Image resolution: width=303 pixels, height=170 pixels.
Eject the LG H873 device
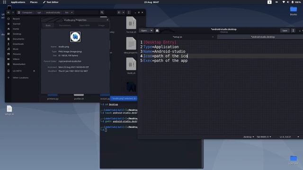(x=34, y=71)
